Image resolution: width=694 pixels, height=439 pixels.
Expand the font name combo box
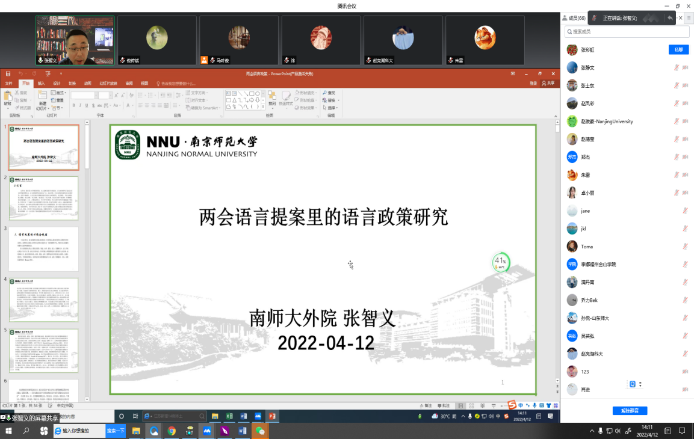point(96,95)
